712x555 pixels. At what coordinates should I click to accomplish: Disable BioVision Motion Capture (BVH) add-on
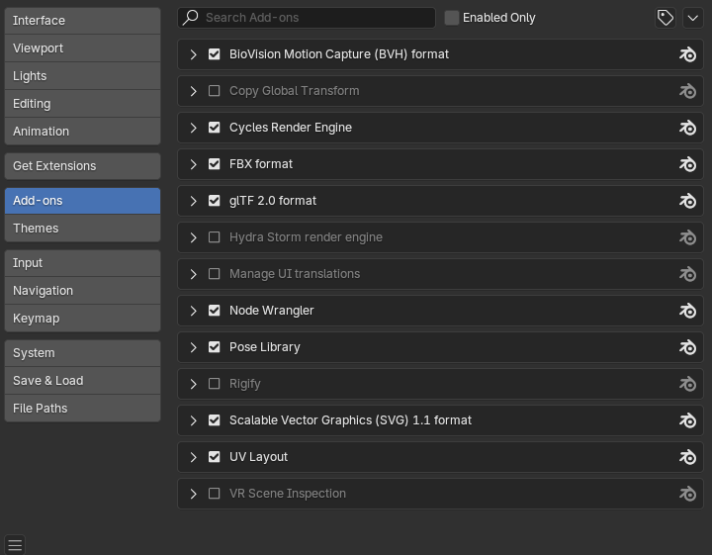214,54
